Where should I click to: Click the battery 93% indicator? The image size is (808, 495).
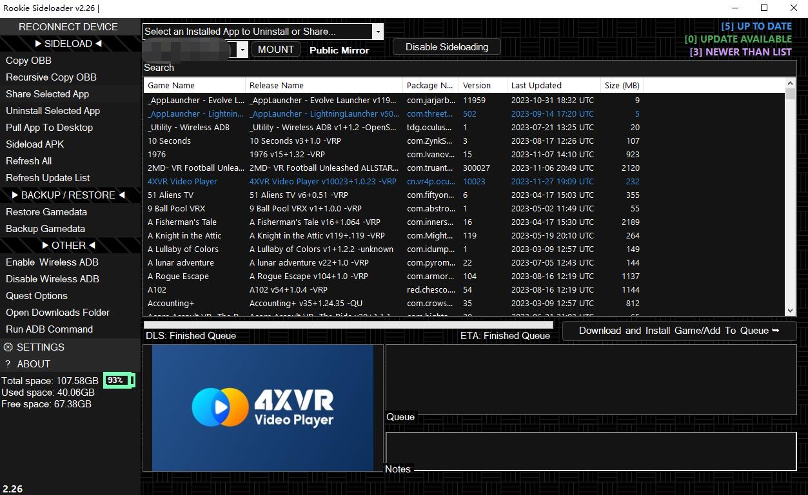[119, 380]
